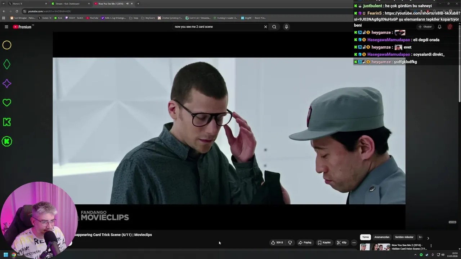Open the TEASY - Twitch bookmark
This screenshot has height=259, width=461.
click(x=74, y=18)
